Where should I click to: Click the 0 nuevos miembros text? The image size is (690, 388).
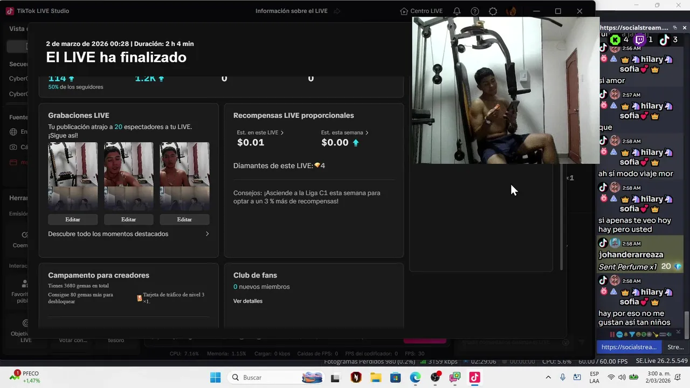pyautogui.click(x=261, y=287)
